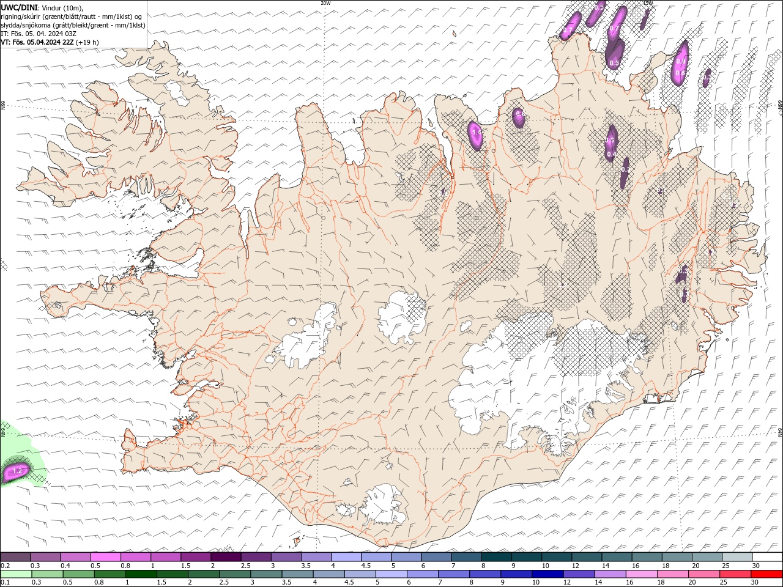Pick the dark teal swatch after 8 in top row
The image size is (783, 587).
pos(497,557)
